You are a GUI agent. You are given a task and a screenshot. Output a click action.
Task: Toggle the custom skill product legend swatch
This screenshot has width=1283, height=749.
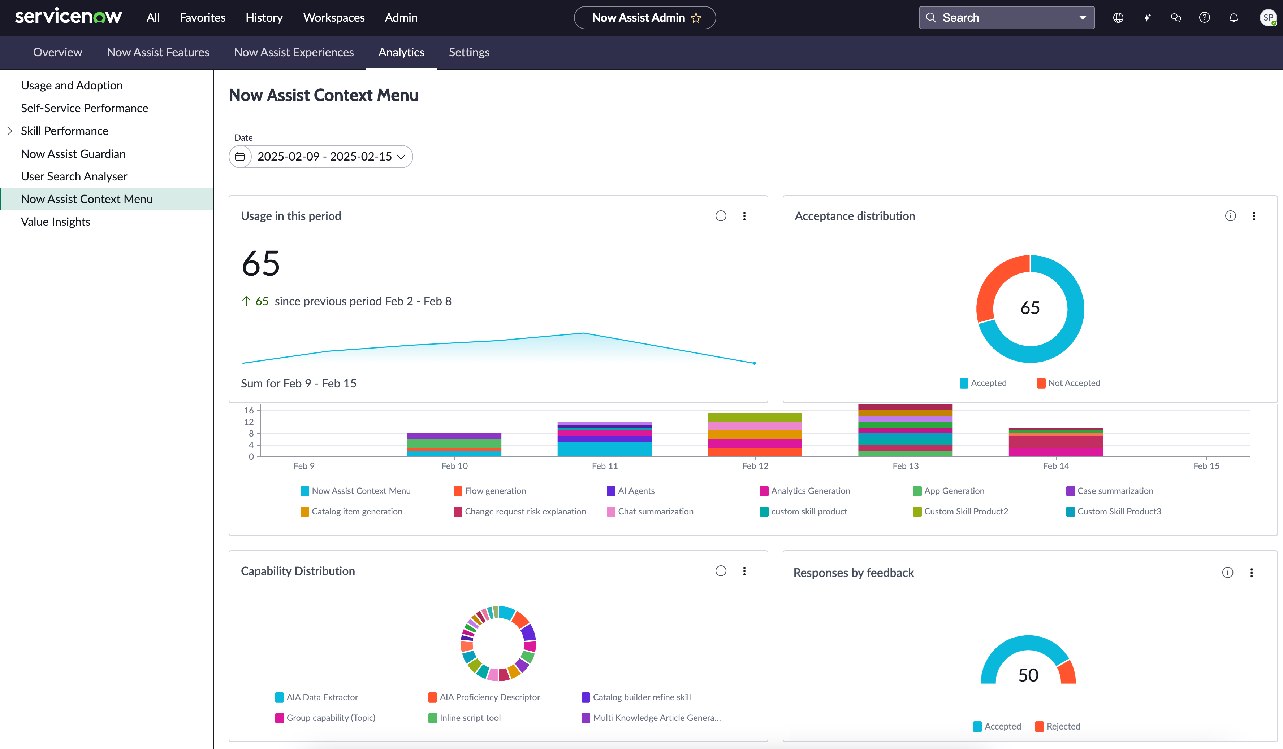(764, 512)
